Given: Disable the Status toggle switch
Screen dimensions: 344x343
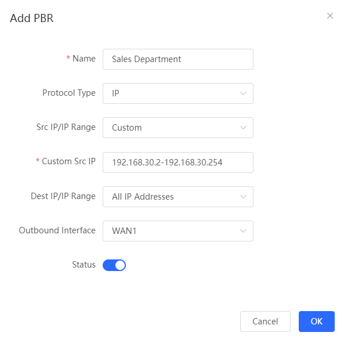Looking at the screenshot, I should point(114,265).
